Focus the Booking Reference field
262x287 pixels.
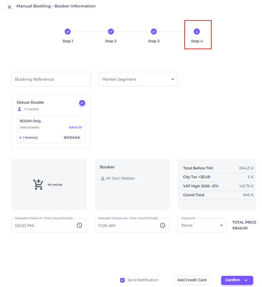click(x=51, y=79)
